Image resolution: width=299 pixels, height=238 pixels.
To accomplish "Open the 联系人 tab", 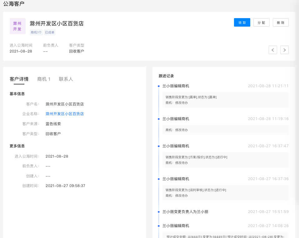I will coord(66,79).
